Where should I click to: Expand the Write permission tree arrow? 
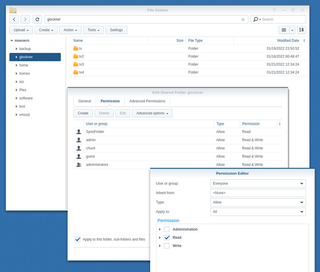pyautogui.click(x=160, y=246)
